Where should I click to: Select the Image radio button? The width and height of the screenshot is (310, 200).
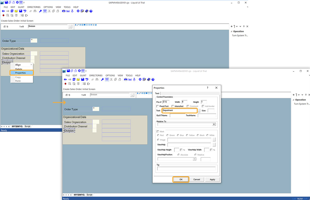click(158, 140)
